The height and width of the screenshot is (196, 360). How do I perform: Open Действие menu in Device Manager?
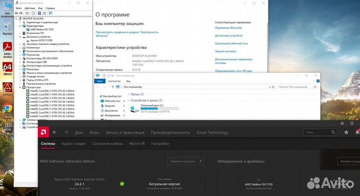30,8
